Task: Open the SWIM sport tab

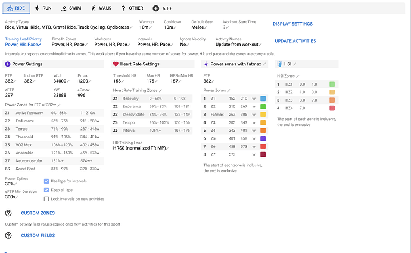Action: 71,8
